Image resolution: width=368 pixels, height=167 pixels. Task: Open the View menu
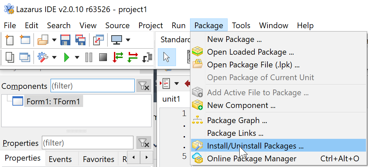[x=88, y=25]
